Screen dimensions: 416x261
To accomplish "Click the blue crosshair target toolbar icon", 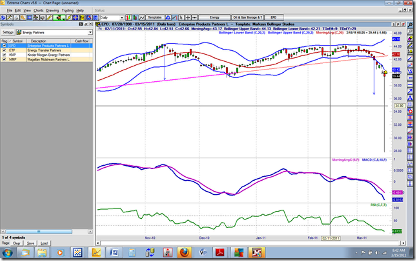I will (x=75, y=18).
